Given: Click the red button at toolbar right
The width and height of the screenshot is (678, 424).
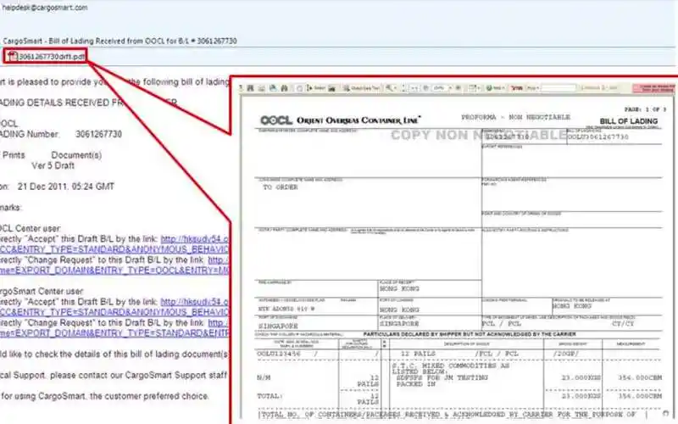Looking at the screenshot, I should pyautogui.click(x=655, y=88).
